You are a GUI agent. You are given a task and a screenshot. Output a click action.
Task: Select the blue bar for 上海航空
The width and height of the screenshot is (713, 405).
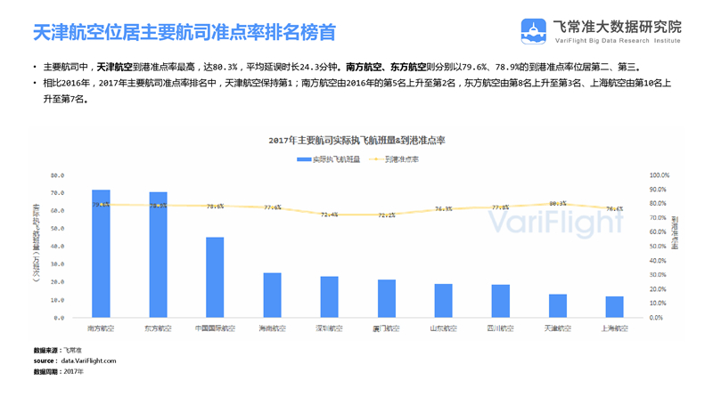click(x=615, y=307)
